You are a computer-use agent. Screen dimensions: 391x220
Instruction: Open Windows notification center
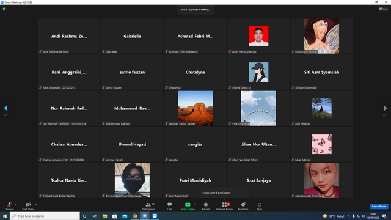[384, 216]
